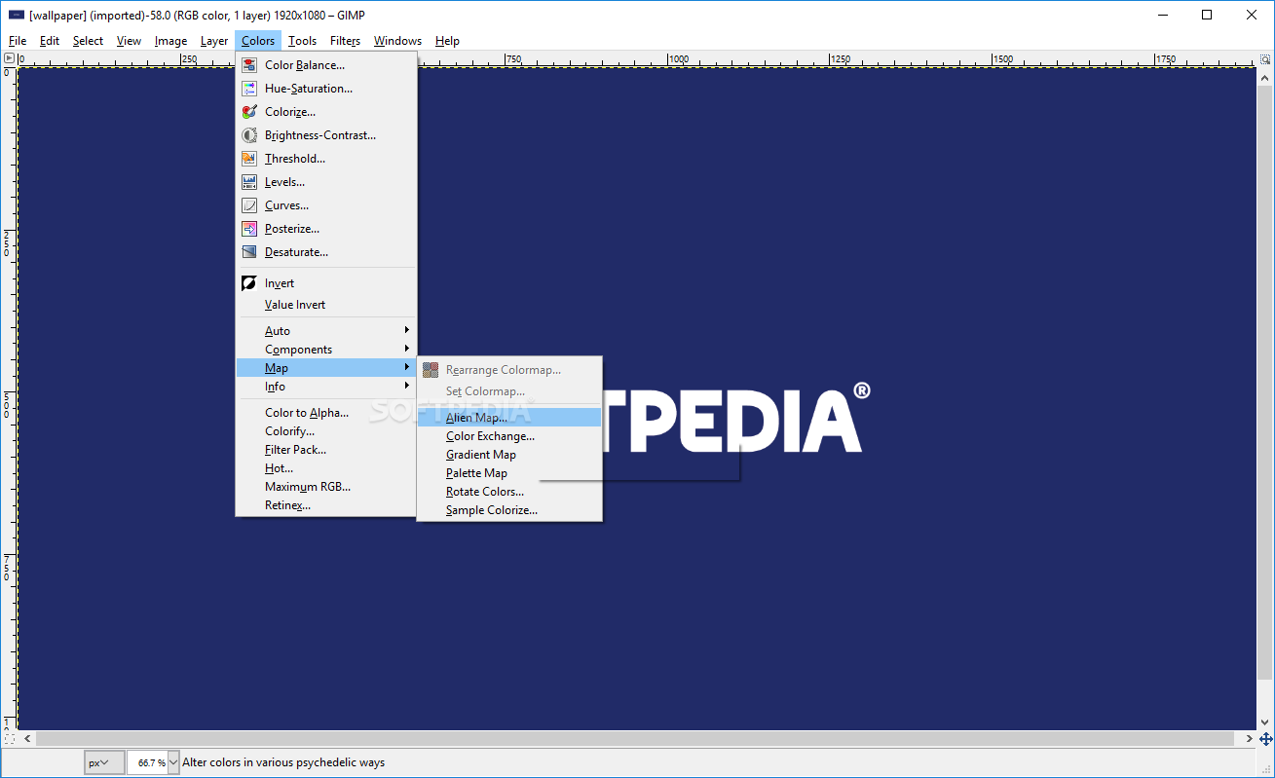Open the File menu

[18, 41]
